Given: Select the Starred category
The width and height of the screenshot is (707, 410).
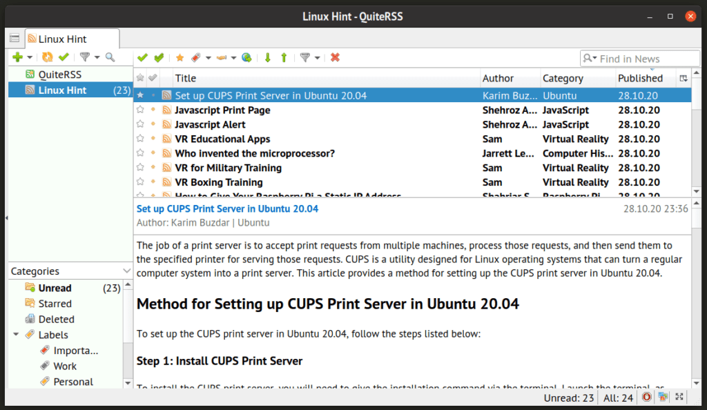Looking at the screenshot, I should (x=52, y=303).
